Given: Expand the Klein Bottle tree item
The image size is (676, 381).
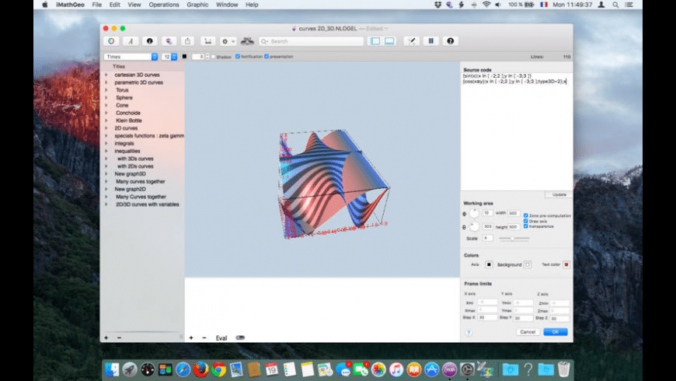Looking at the screenshot, I should click(106, 121).
